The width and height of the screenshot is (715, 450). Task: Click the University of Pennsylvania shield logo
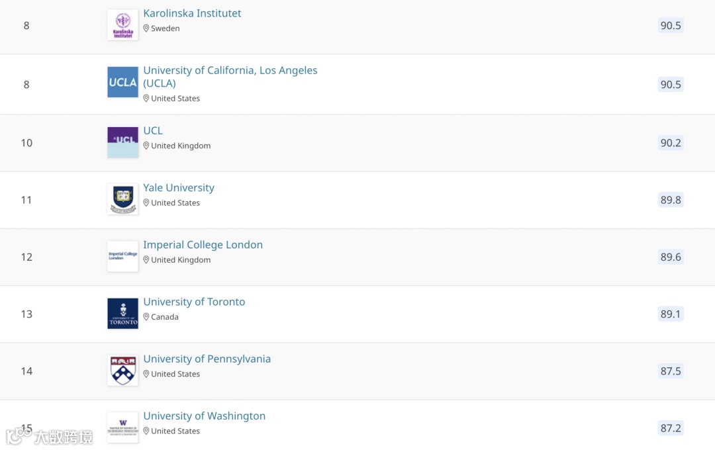(122, 370)
